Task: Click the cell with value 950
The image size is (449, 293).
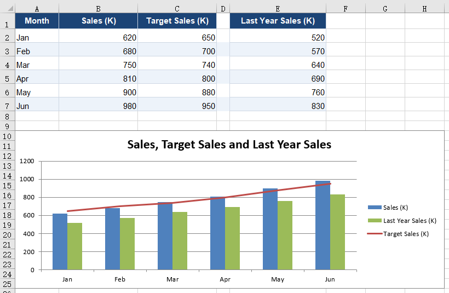Action: 177,105
